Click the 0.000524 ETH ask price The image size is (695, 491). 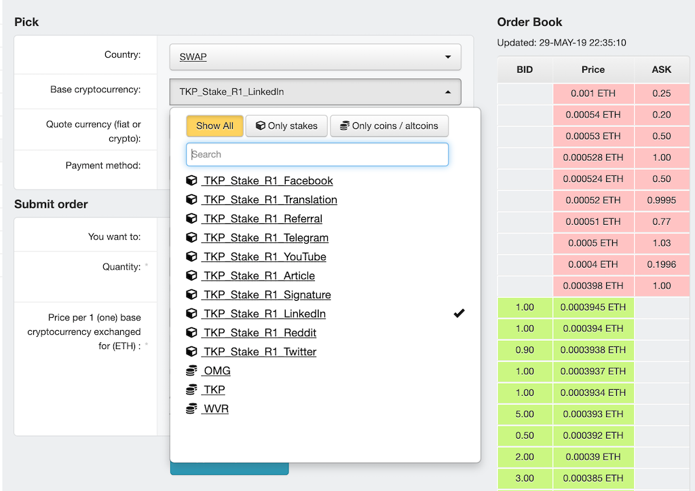coord(593,179)
